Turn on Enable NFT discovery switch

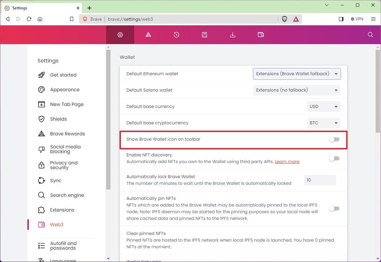coord(334,158)
